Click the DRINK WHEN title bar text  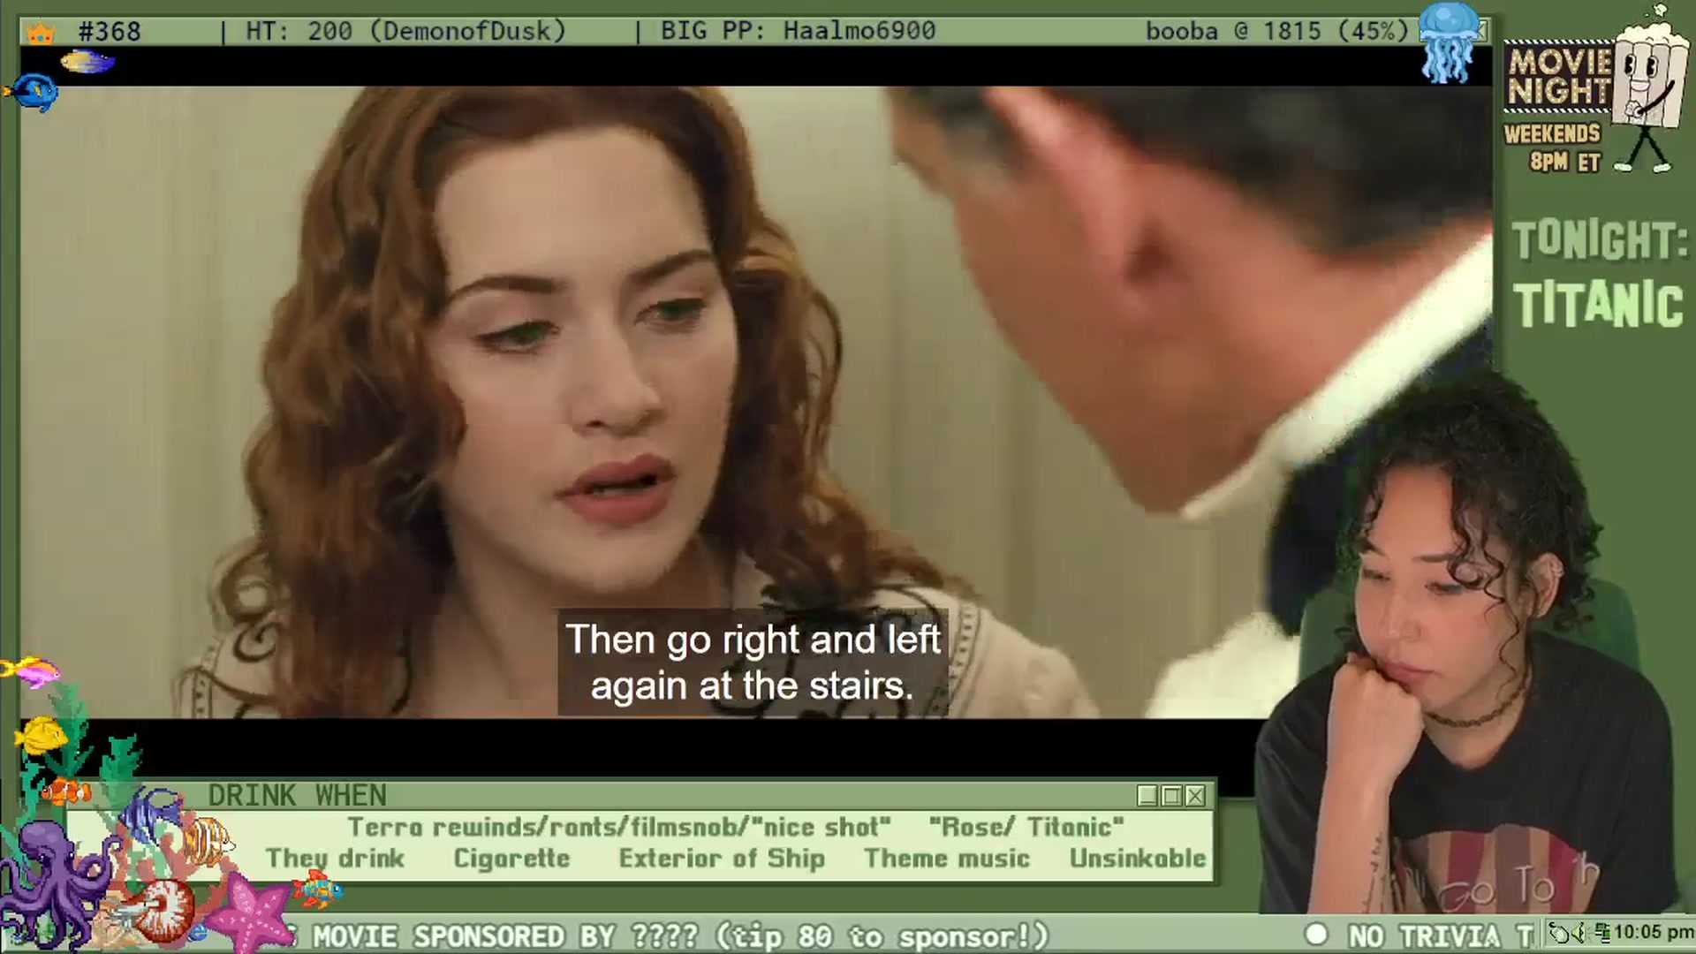(x=298, y=796)
